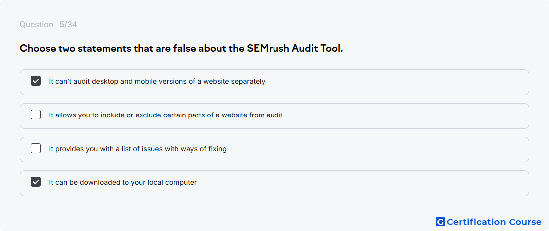The width and height of the screenshot is (549, 231).
Task: Click the words 'website separately' in the first answer
Action: pyautogui.click(x=240, y=82)
